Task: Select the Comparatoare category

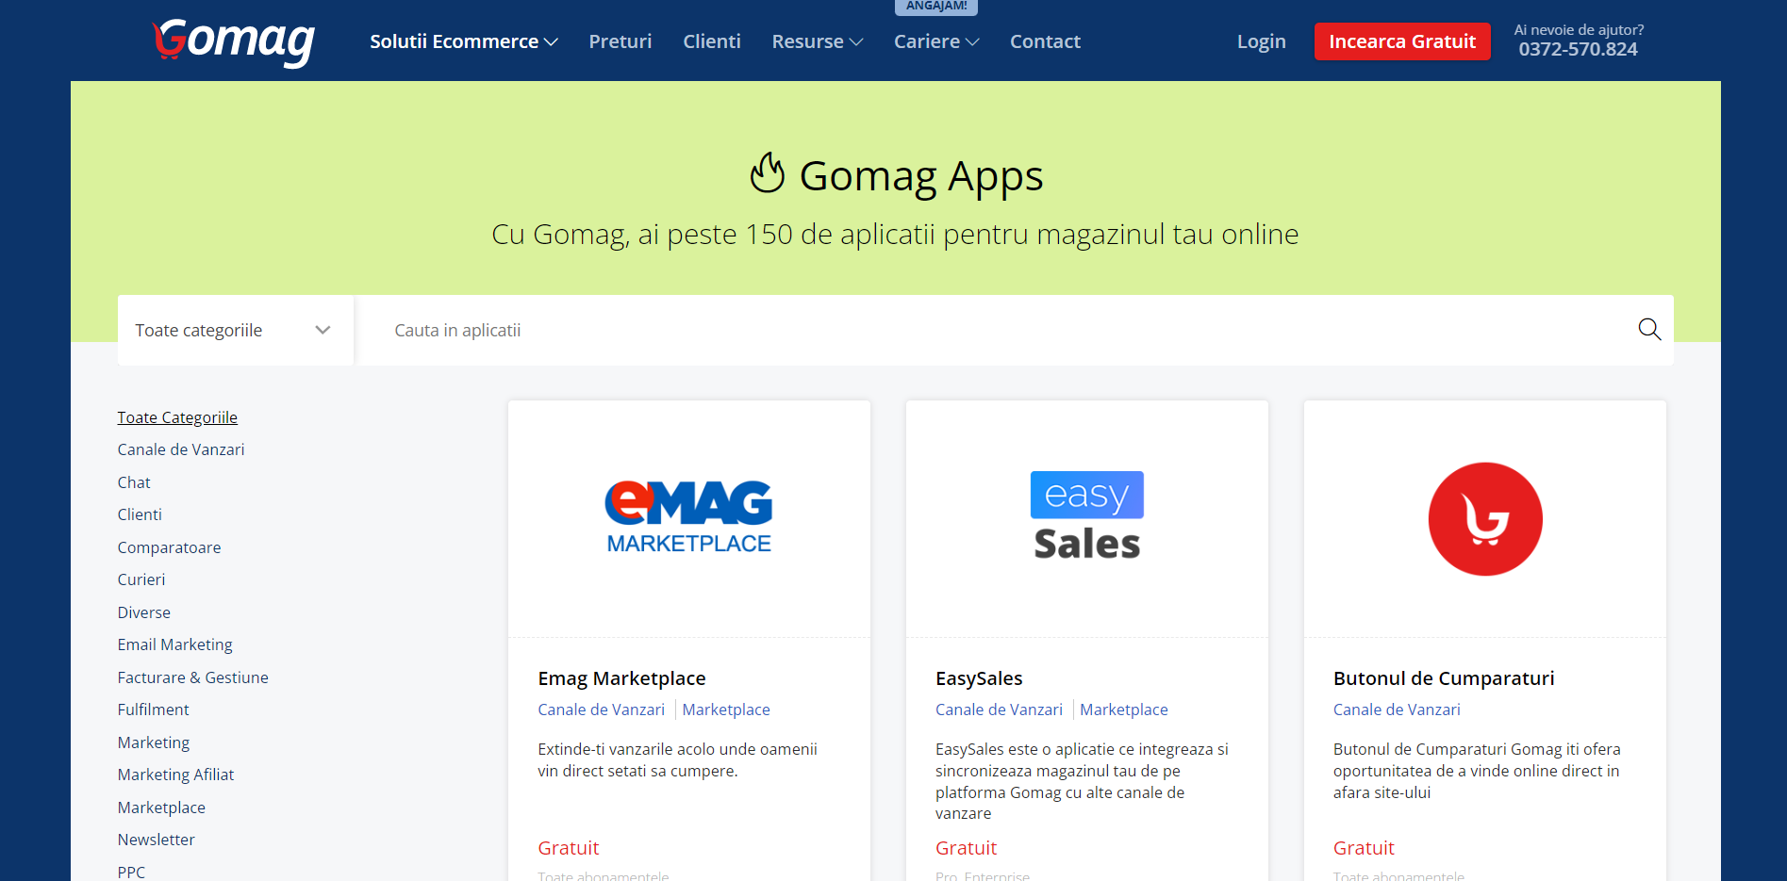Action: pos(169,547)
